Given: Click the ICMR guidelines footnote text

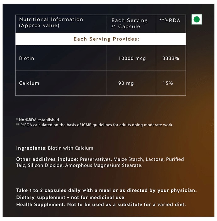Looking at the screenshot, I should tap(95, 125).
